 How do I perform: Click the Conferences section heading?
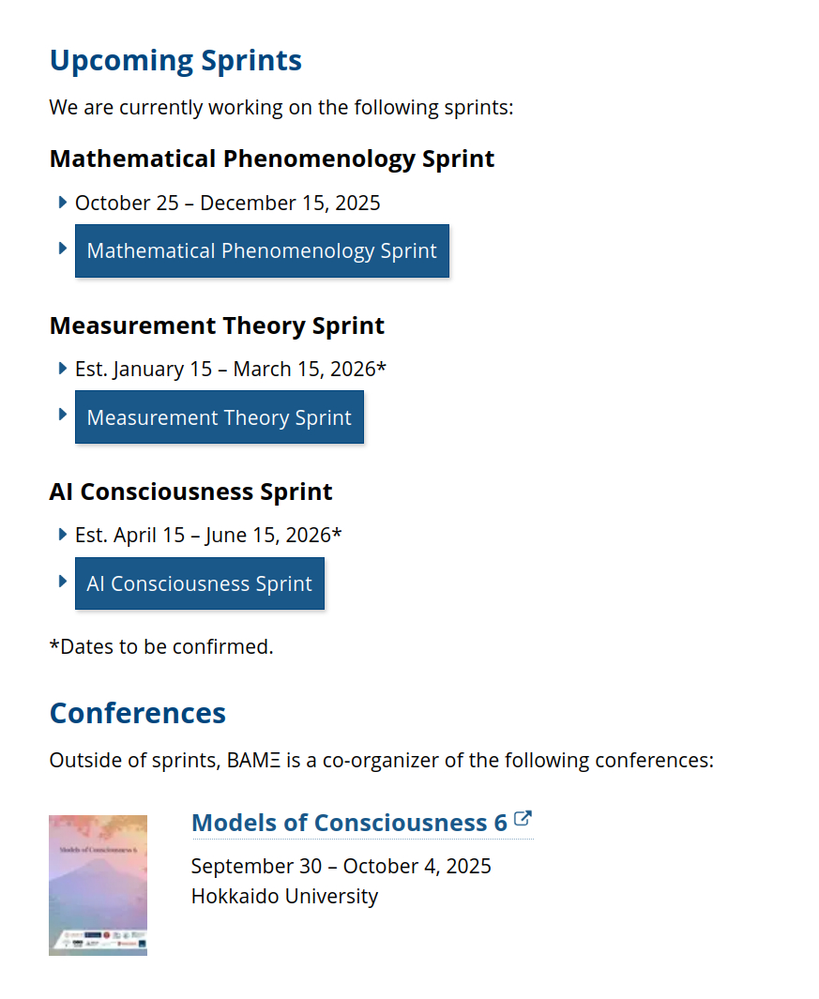pos(137,713)
